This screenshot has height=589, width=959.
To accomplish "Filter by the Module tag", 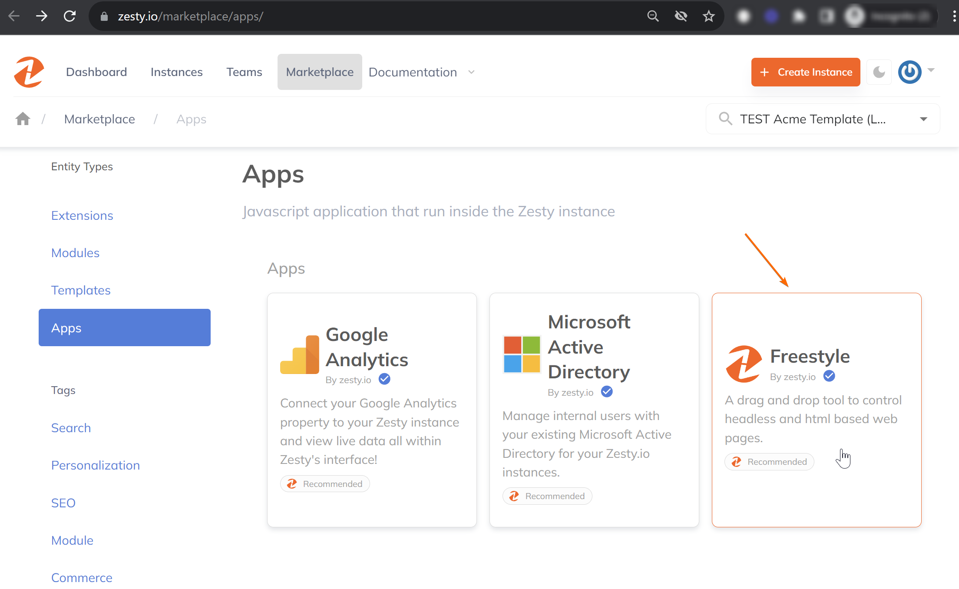I will (x=72, y=540).
